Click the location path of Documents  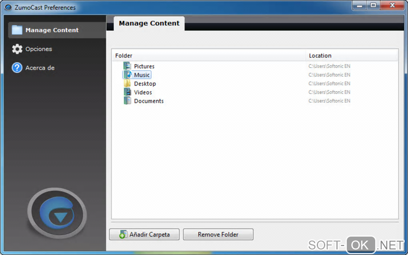click(330, 101)
